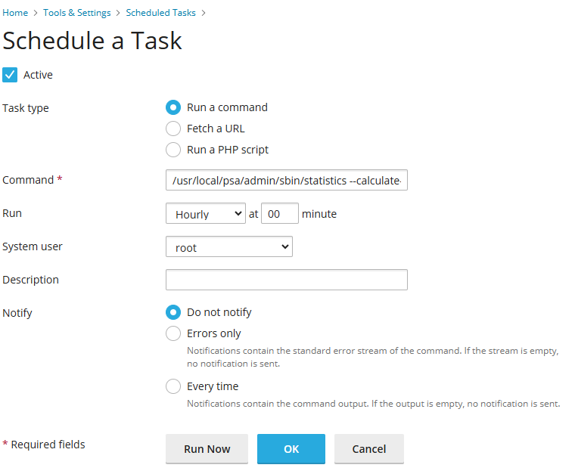The image size is (575, 471).
Task: Open the Hourly frequency dropdown
Action: pyautogui.click(x=206, y=213)
